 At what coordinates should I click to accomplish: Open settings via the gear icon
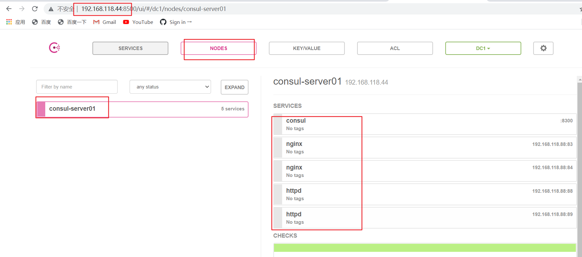[x=543, y=48]
